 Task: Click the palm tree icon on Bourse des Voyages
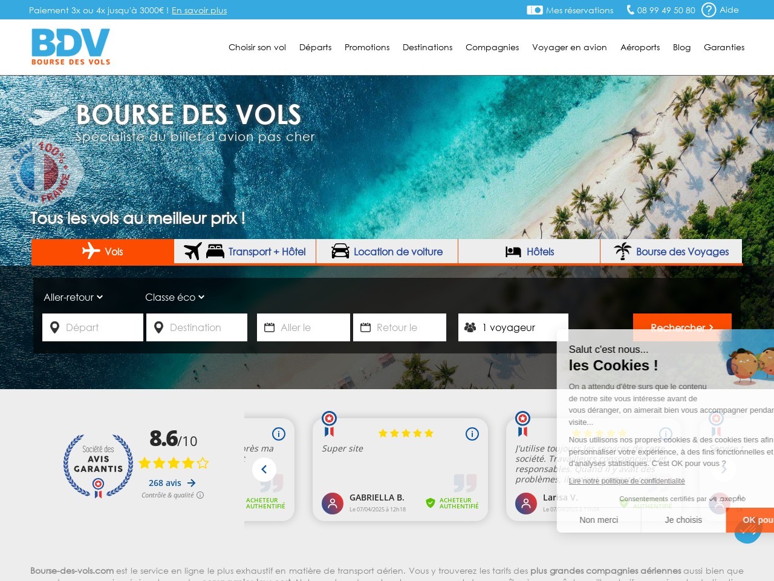[x=622, y=251]
